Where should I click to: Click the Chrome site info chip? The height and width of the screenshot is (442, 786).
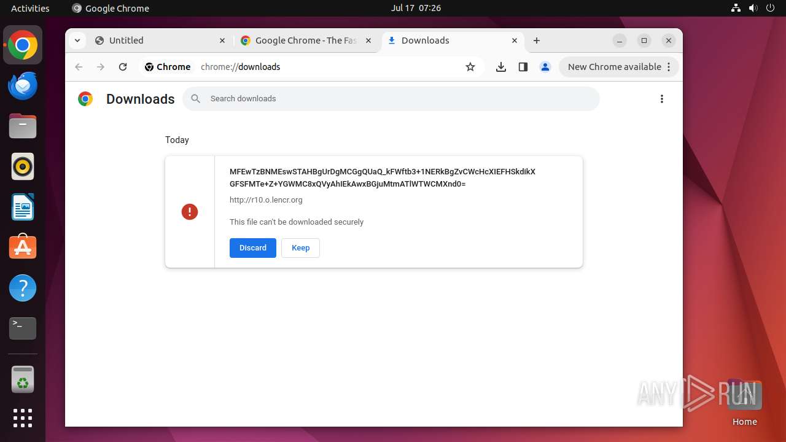click(x=168, y=67)
